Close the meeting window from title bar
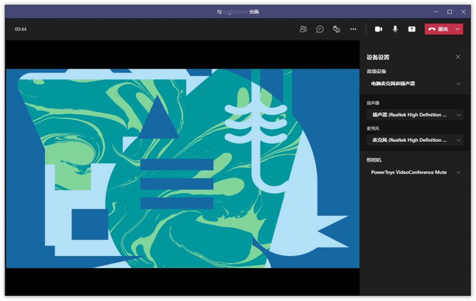Screen dimensions: 476x301 coord(463,12)
